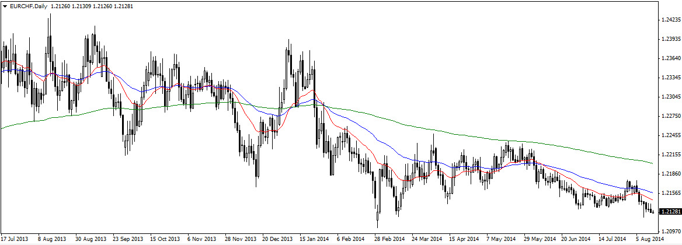
Task: Click date label 28 Feb 2014
Action: coord(389,239)
